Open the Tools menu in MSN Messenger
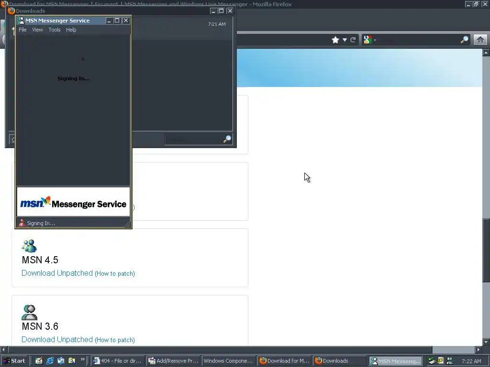This screenshot has height=367, width=490. [55, 30]
